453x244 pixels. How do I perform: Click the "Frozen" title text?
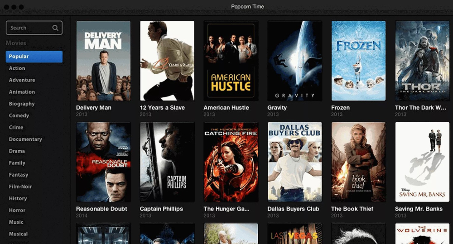click(x=340, y=108)
